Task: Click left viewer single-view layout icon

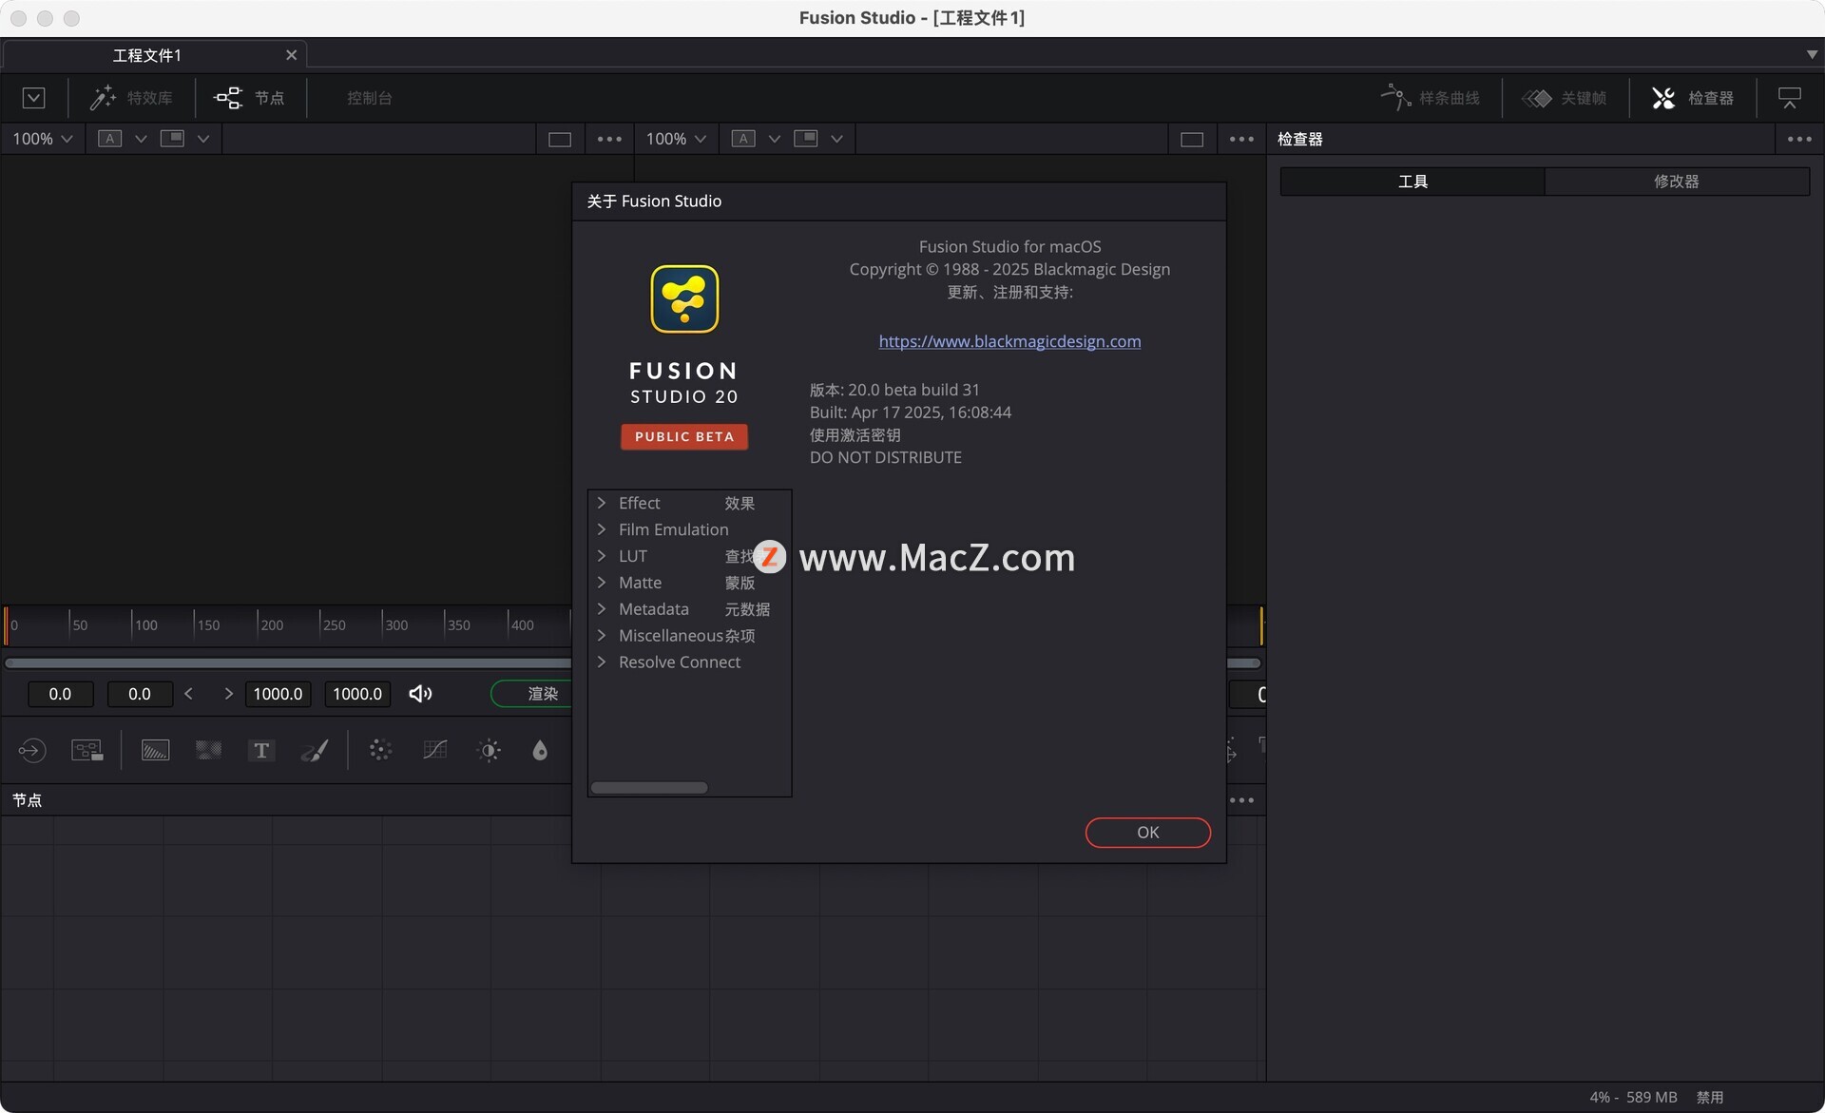Action: [560, 140]
